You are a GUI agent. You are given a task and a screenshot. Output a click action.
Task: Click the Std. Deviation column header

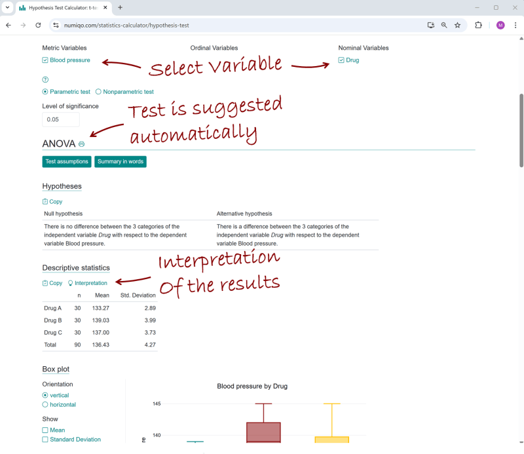(138, 295)
